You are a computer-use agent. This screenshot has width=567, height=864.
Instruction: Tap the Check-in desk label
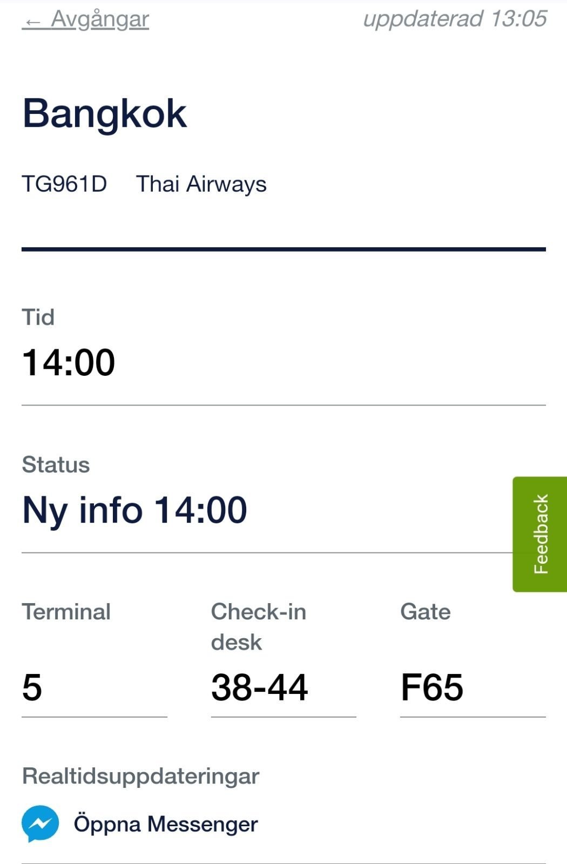pos(259,627)
